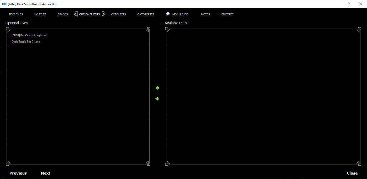The width and height of the screenshot is (367, 179).
Task: Go to Next mod
Action: pyautogui.click(x=46, y=173)
